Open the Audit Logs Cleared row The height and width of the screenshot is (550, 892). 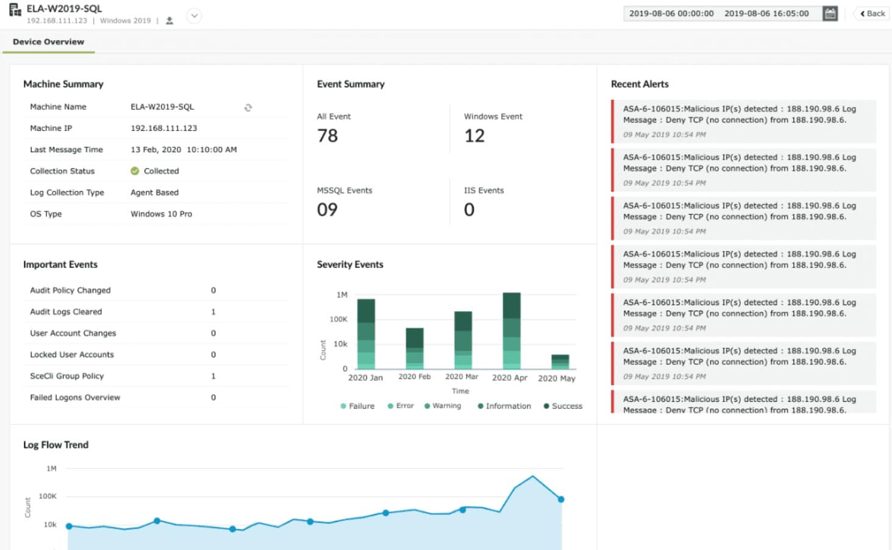tap(155, 312)
